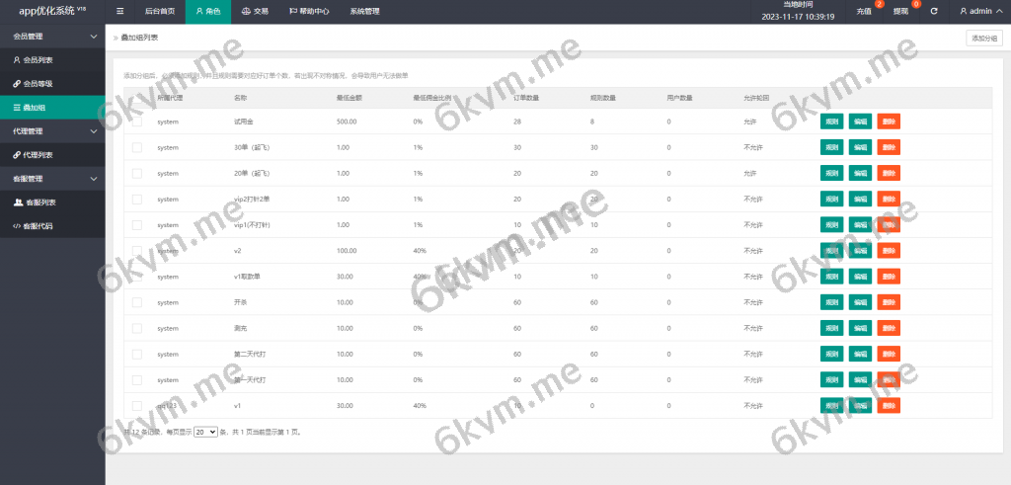Click the refresh icon in top bar
The height and width of the screenshot is (485, 1011).
[x=934, y=12]
